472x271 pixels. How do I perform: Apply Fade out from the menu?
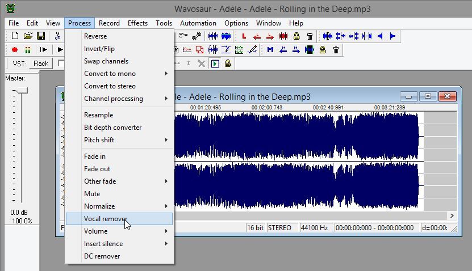click(119, 169)
